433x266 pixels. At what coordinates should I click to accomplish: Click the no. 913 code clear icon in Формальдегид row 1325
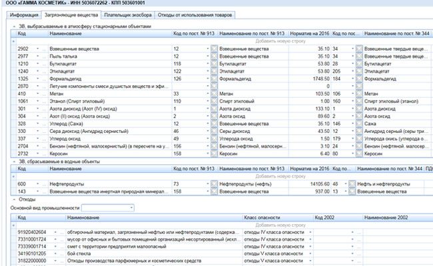coord(214,79)
